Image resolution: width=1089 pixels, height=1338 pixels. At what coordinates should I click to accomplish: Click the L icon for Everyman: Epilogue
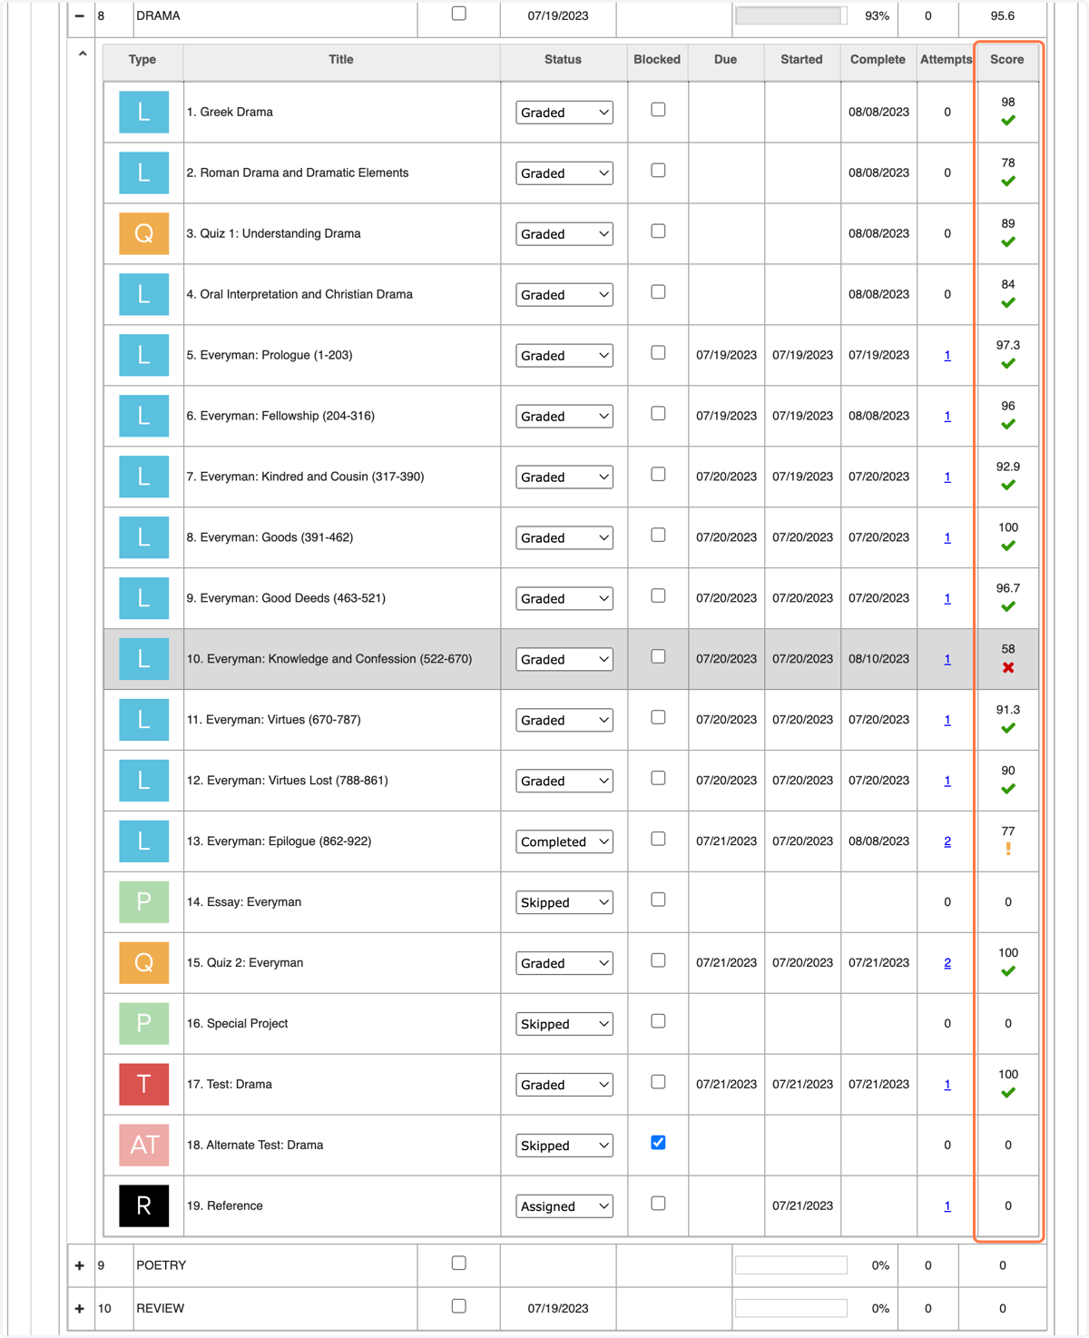(x=143, y=842)
